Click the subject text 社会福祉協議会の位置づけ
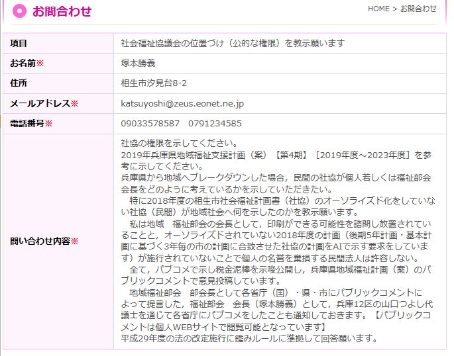454x356 pixels. [x=172, y=44]
